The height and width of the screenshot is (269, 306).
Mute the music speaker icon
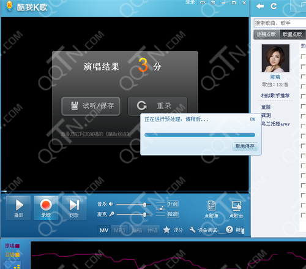111,204
